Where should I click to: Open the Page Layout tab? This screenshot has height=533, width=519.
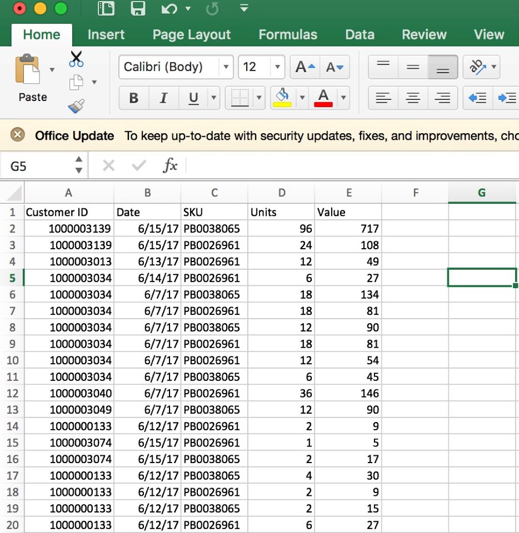[191, 34]
